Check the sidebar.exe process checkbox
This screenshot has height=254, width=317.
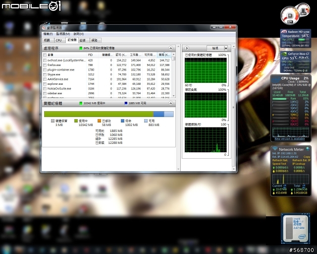click(x=45, y=93)
